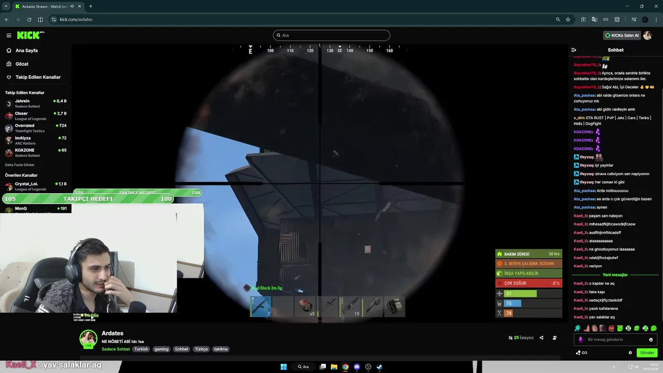
Task: Pick the rightmost green blob emote
Action: coord(654,328)
